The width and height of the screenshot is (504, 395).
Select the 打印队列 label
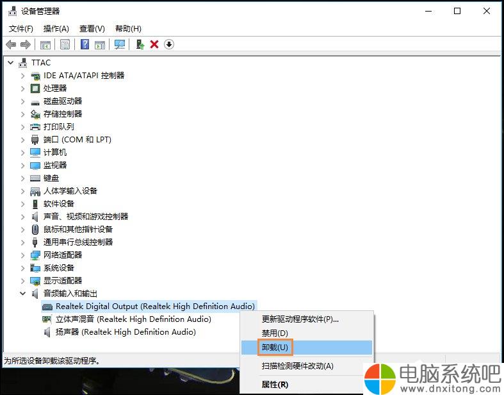tap(59, 127)
